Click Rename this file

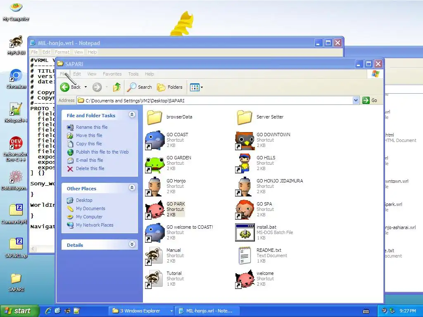pyautogui.click(x=92, y=127)
